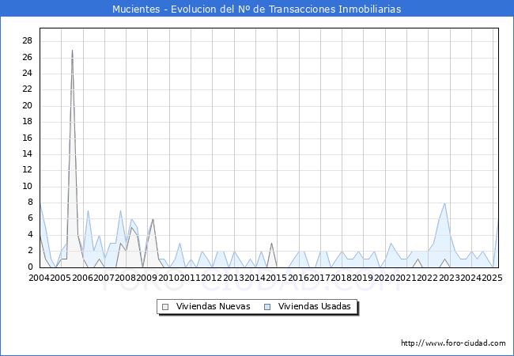514x356 pixels.
Task: Click the 14 y-axis value
Action: [28, 154]
